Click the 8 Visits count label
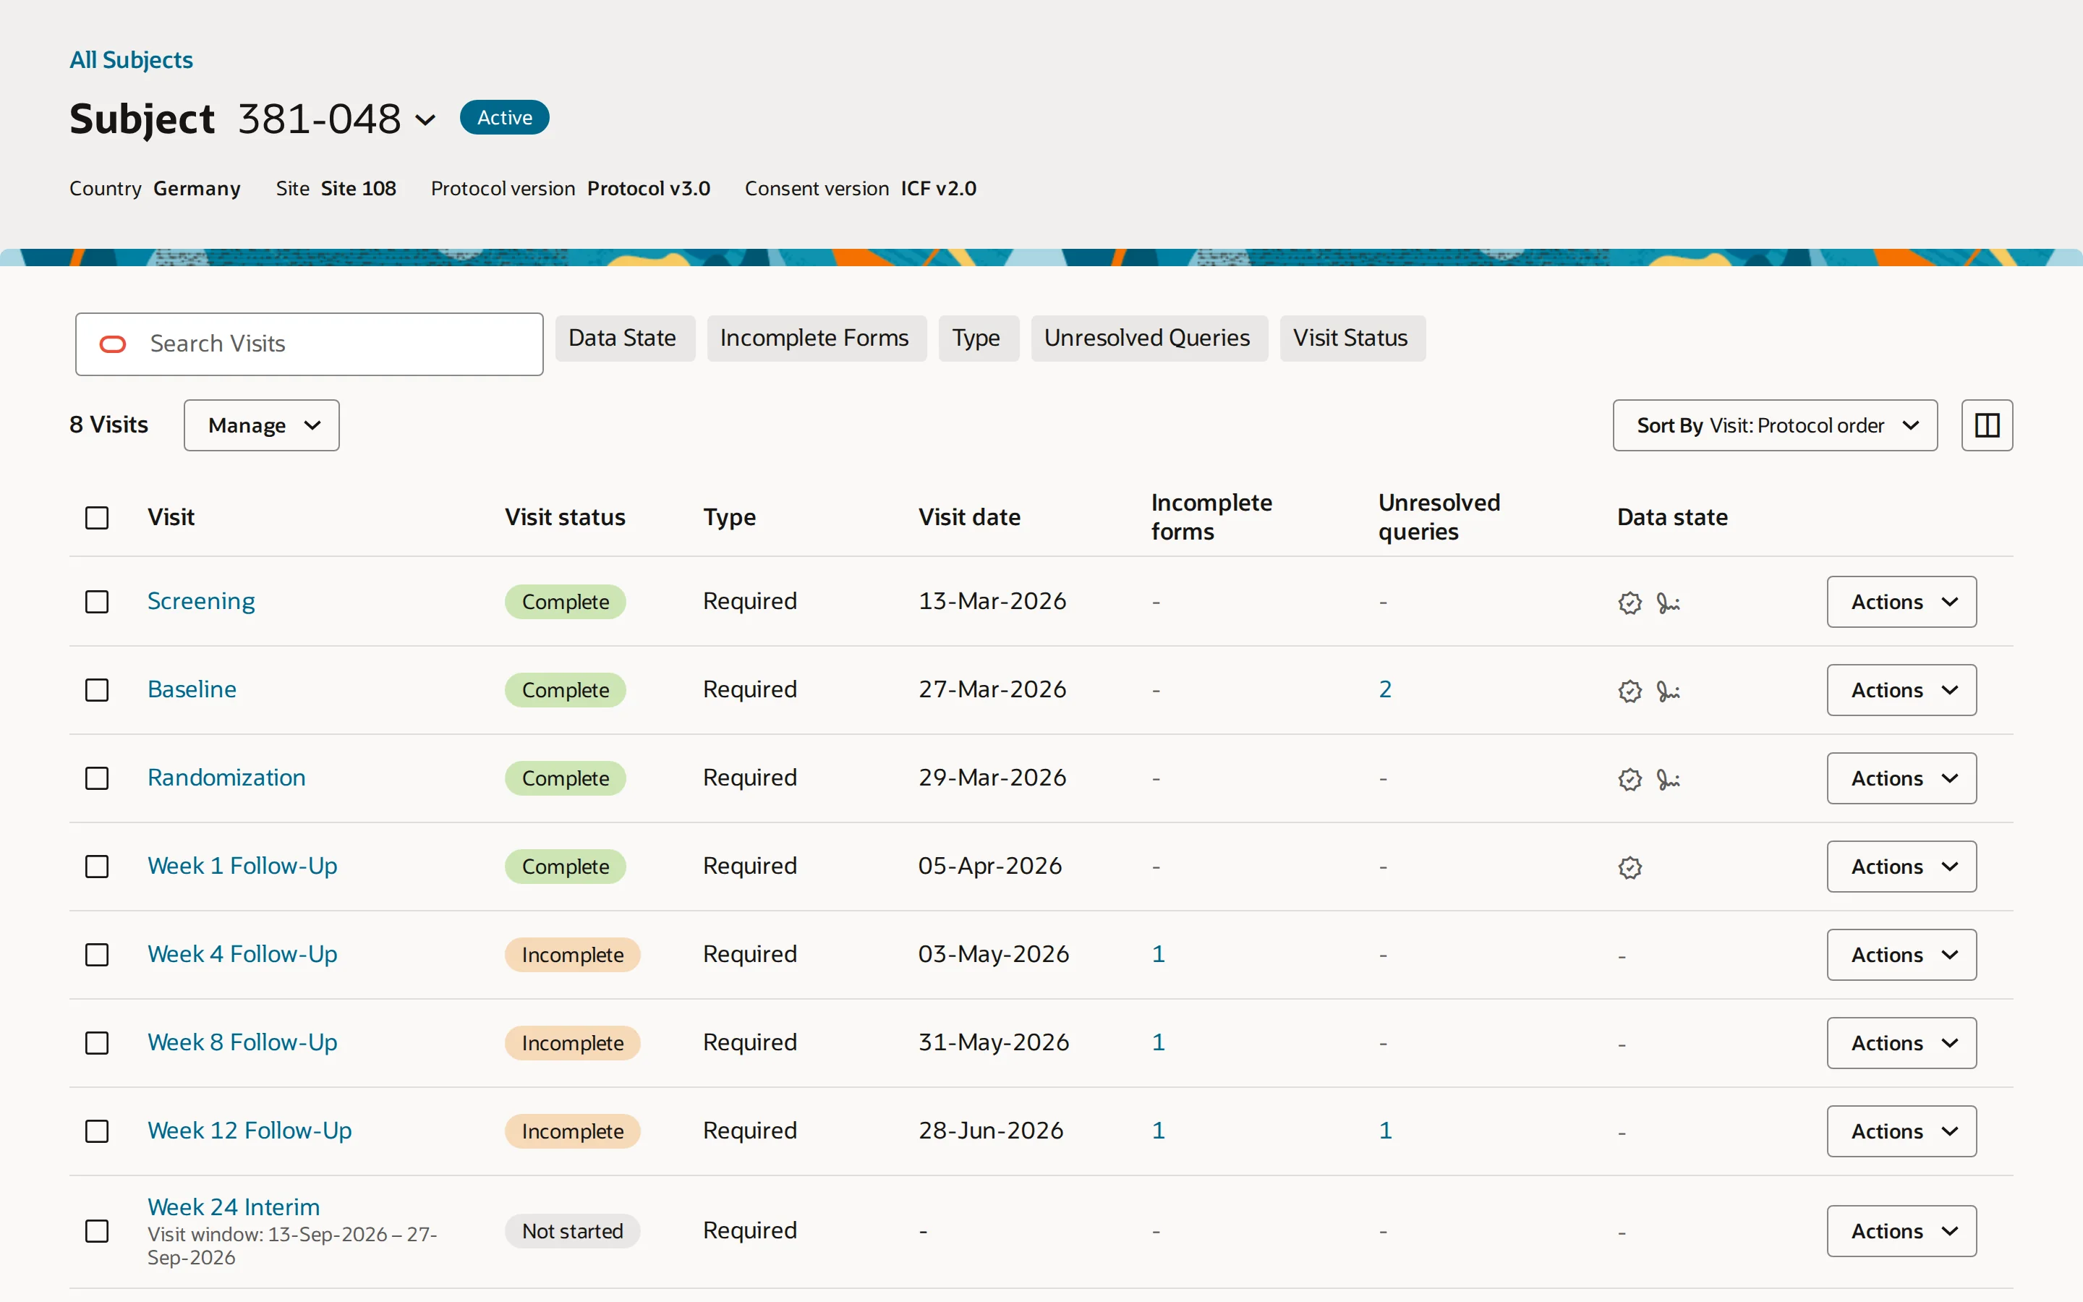The width and height of the screenshot is (2083, 1302). point(108,425)
